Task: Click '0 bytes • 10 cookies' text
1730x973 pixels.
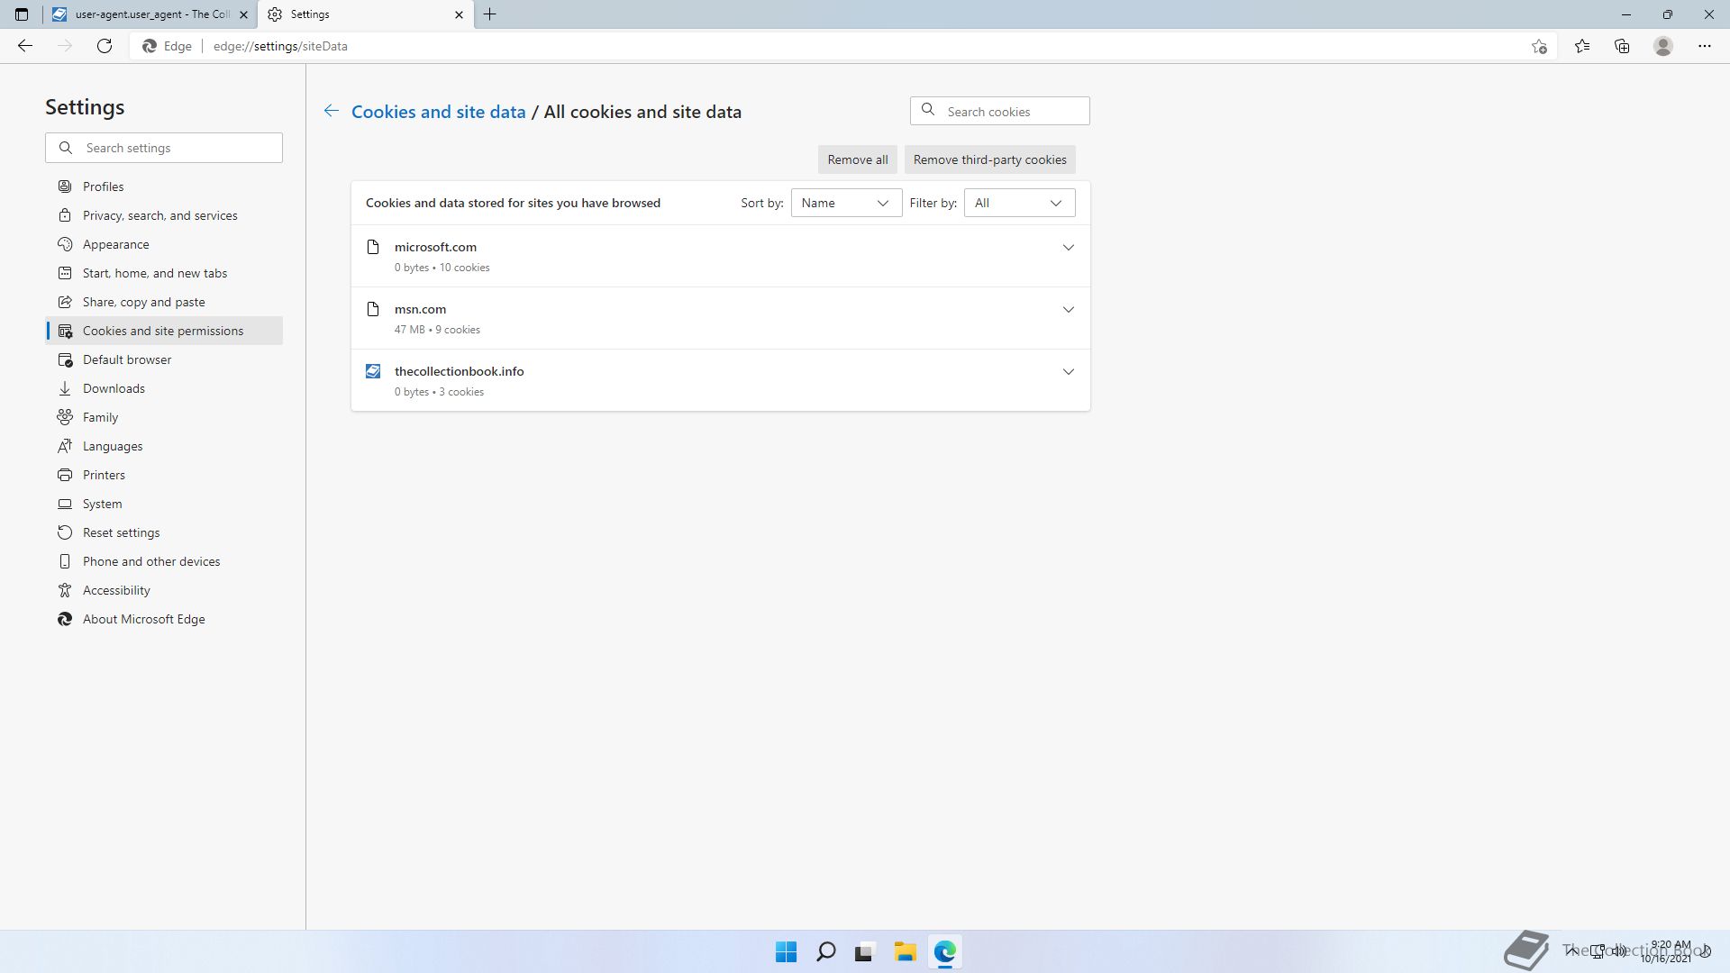Action: point(442,268)
